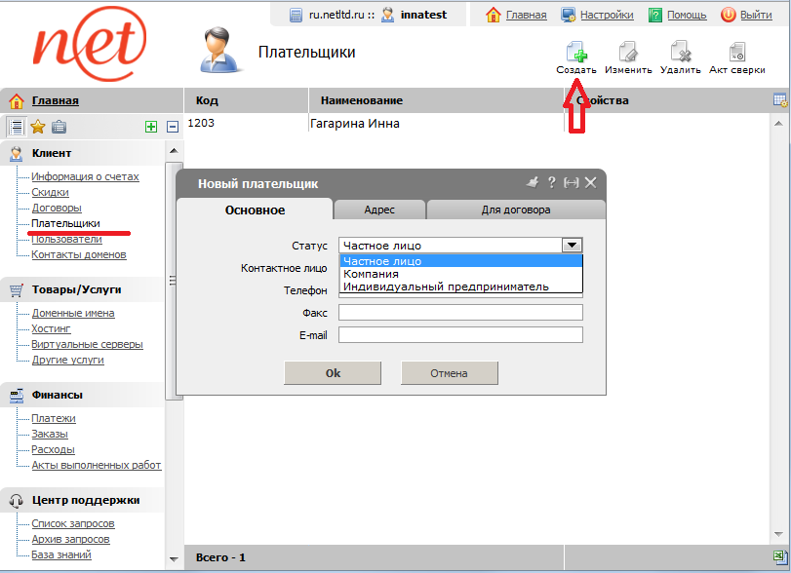Click the E-mail input field
791x573 pixels.
tap(460, 335)
